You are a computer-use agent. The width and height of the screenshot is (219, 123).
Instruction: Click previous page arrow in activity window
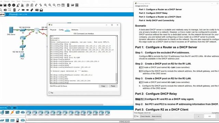pos(198,116)
